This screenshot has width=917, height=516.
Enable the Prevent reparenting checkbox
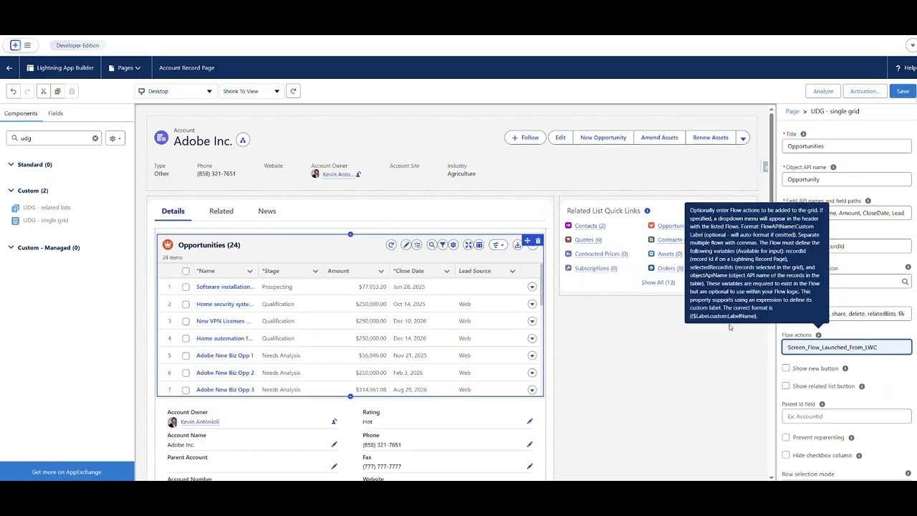786,437
